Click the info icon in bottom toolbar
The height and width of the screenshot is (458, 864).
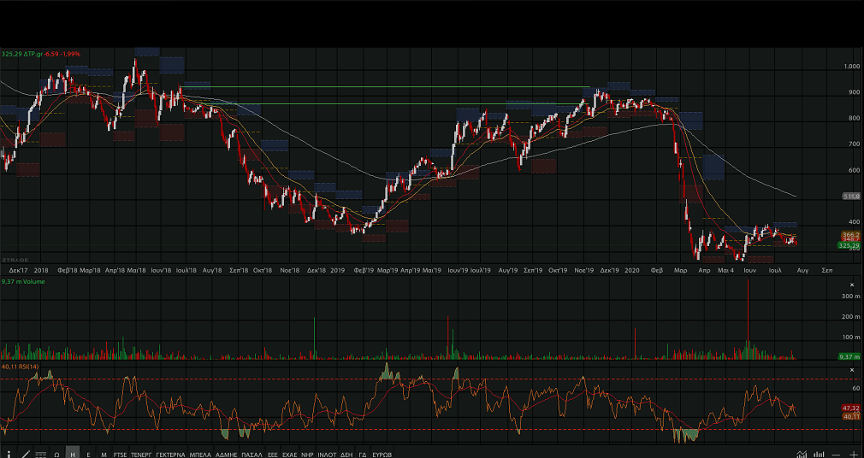pyautogui.click(x=8, y=454)
